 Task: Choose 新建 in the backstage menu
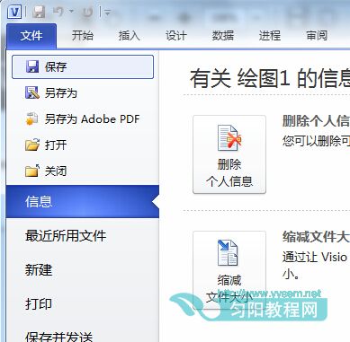coord(39,270)
